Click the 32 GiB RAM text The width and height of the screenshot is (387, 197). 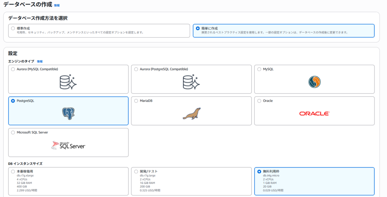point(24,183)
